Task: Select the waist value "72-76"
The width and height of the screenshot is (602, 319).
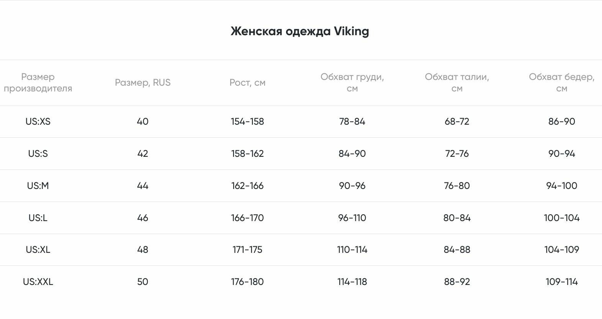Action: point(457,154)
